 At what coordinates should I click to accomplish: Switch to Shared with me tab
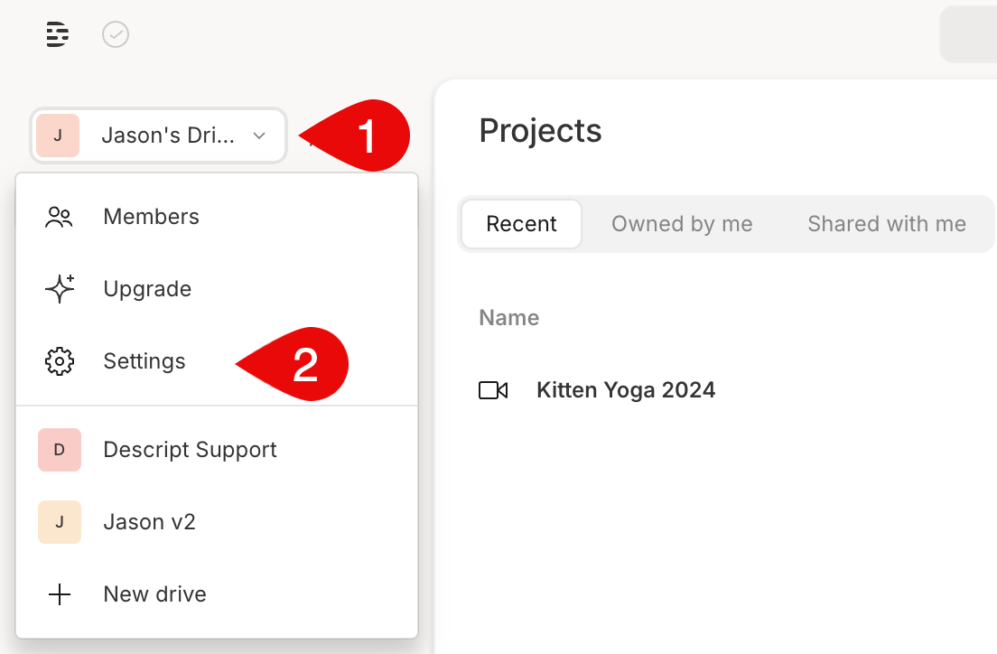[887, 224]
